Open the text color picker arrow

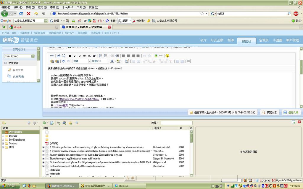pos(115,61)
